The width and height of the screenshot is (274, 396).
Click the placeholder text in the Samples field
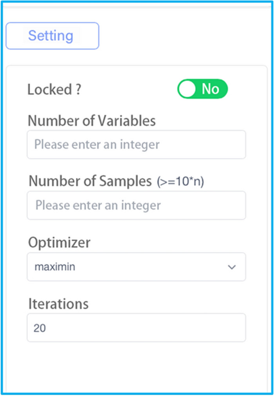tap(98, 205)
